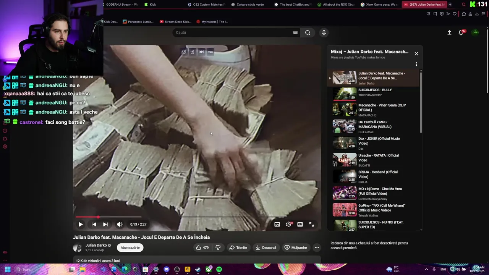Switch to theater mode
Image resolution: width=489 pixels, height=275 pixels.
[x=300, y=225]
